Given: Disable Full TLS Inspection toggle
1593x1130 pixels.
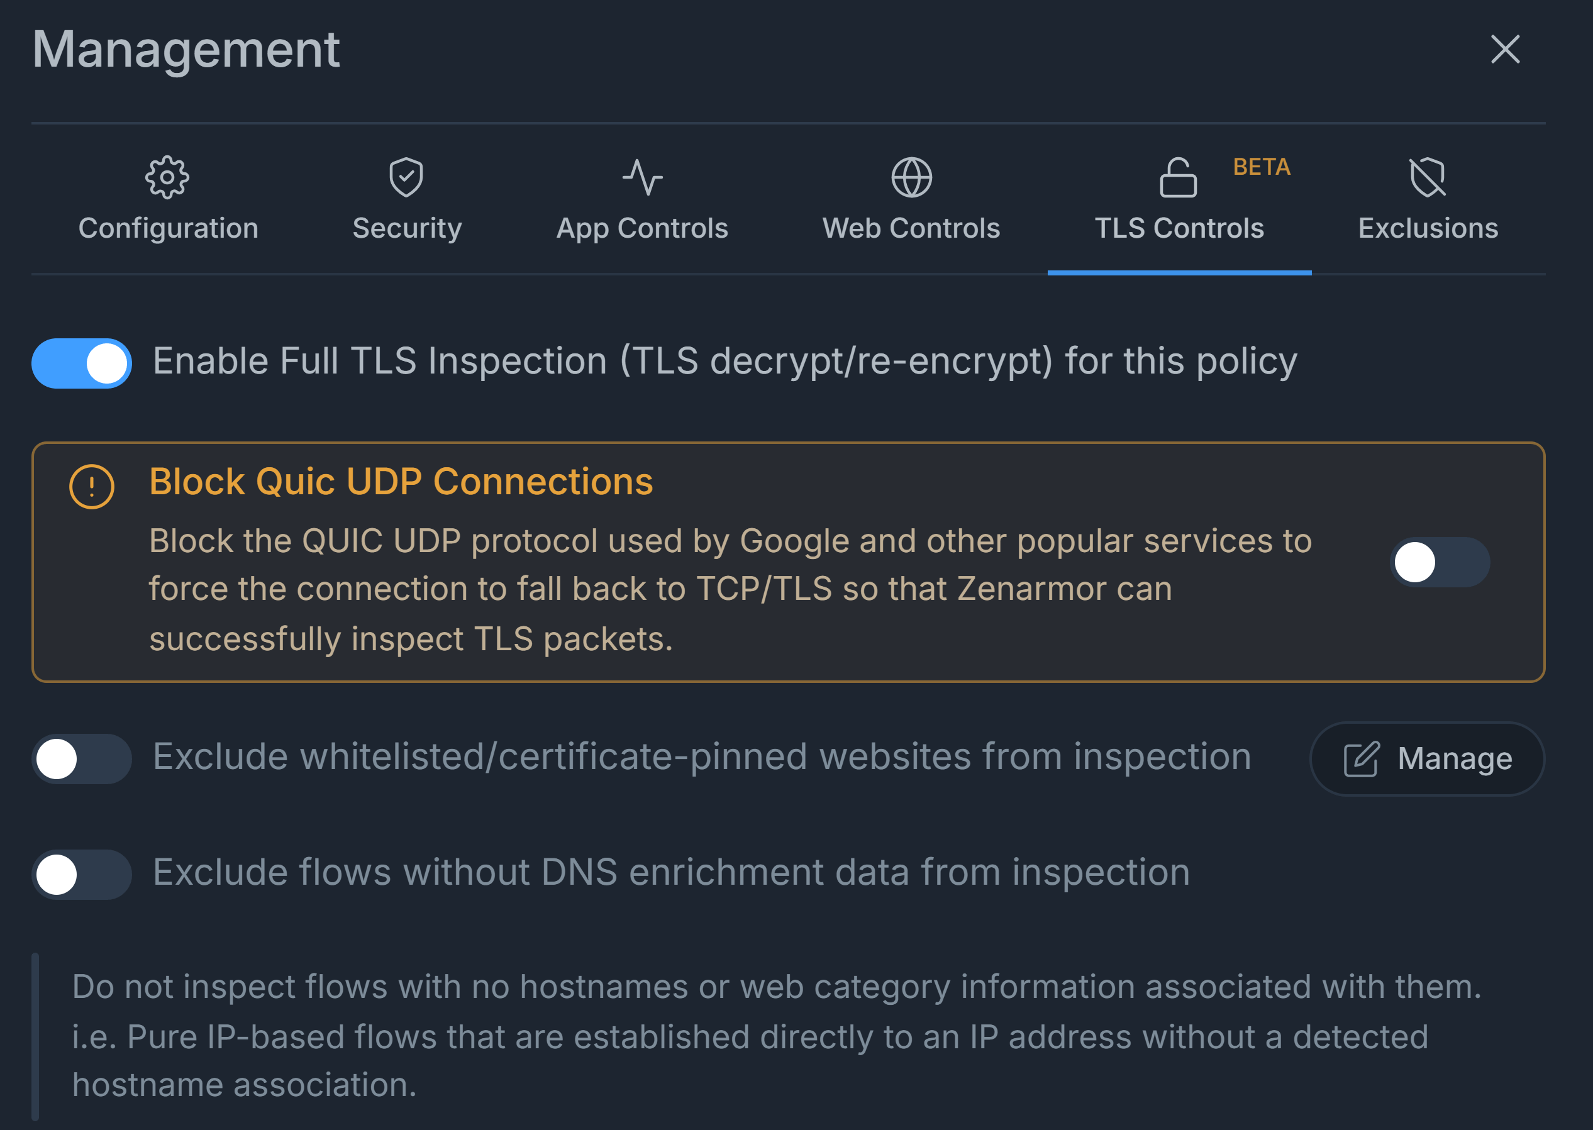Looking at the screenshot, I should tap(82, 363).
